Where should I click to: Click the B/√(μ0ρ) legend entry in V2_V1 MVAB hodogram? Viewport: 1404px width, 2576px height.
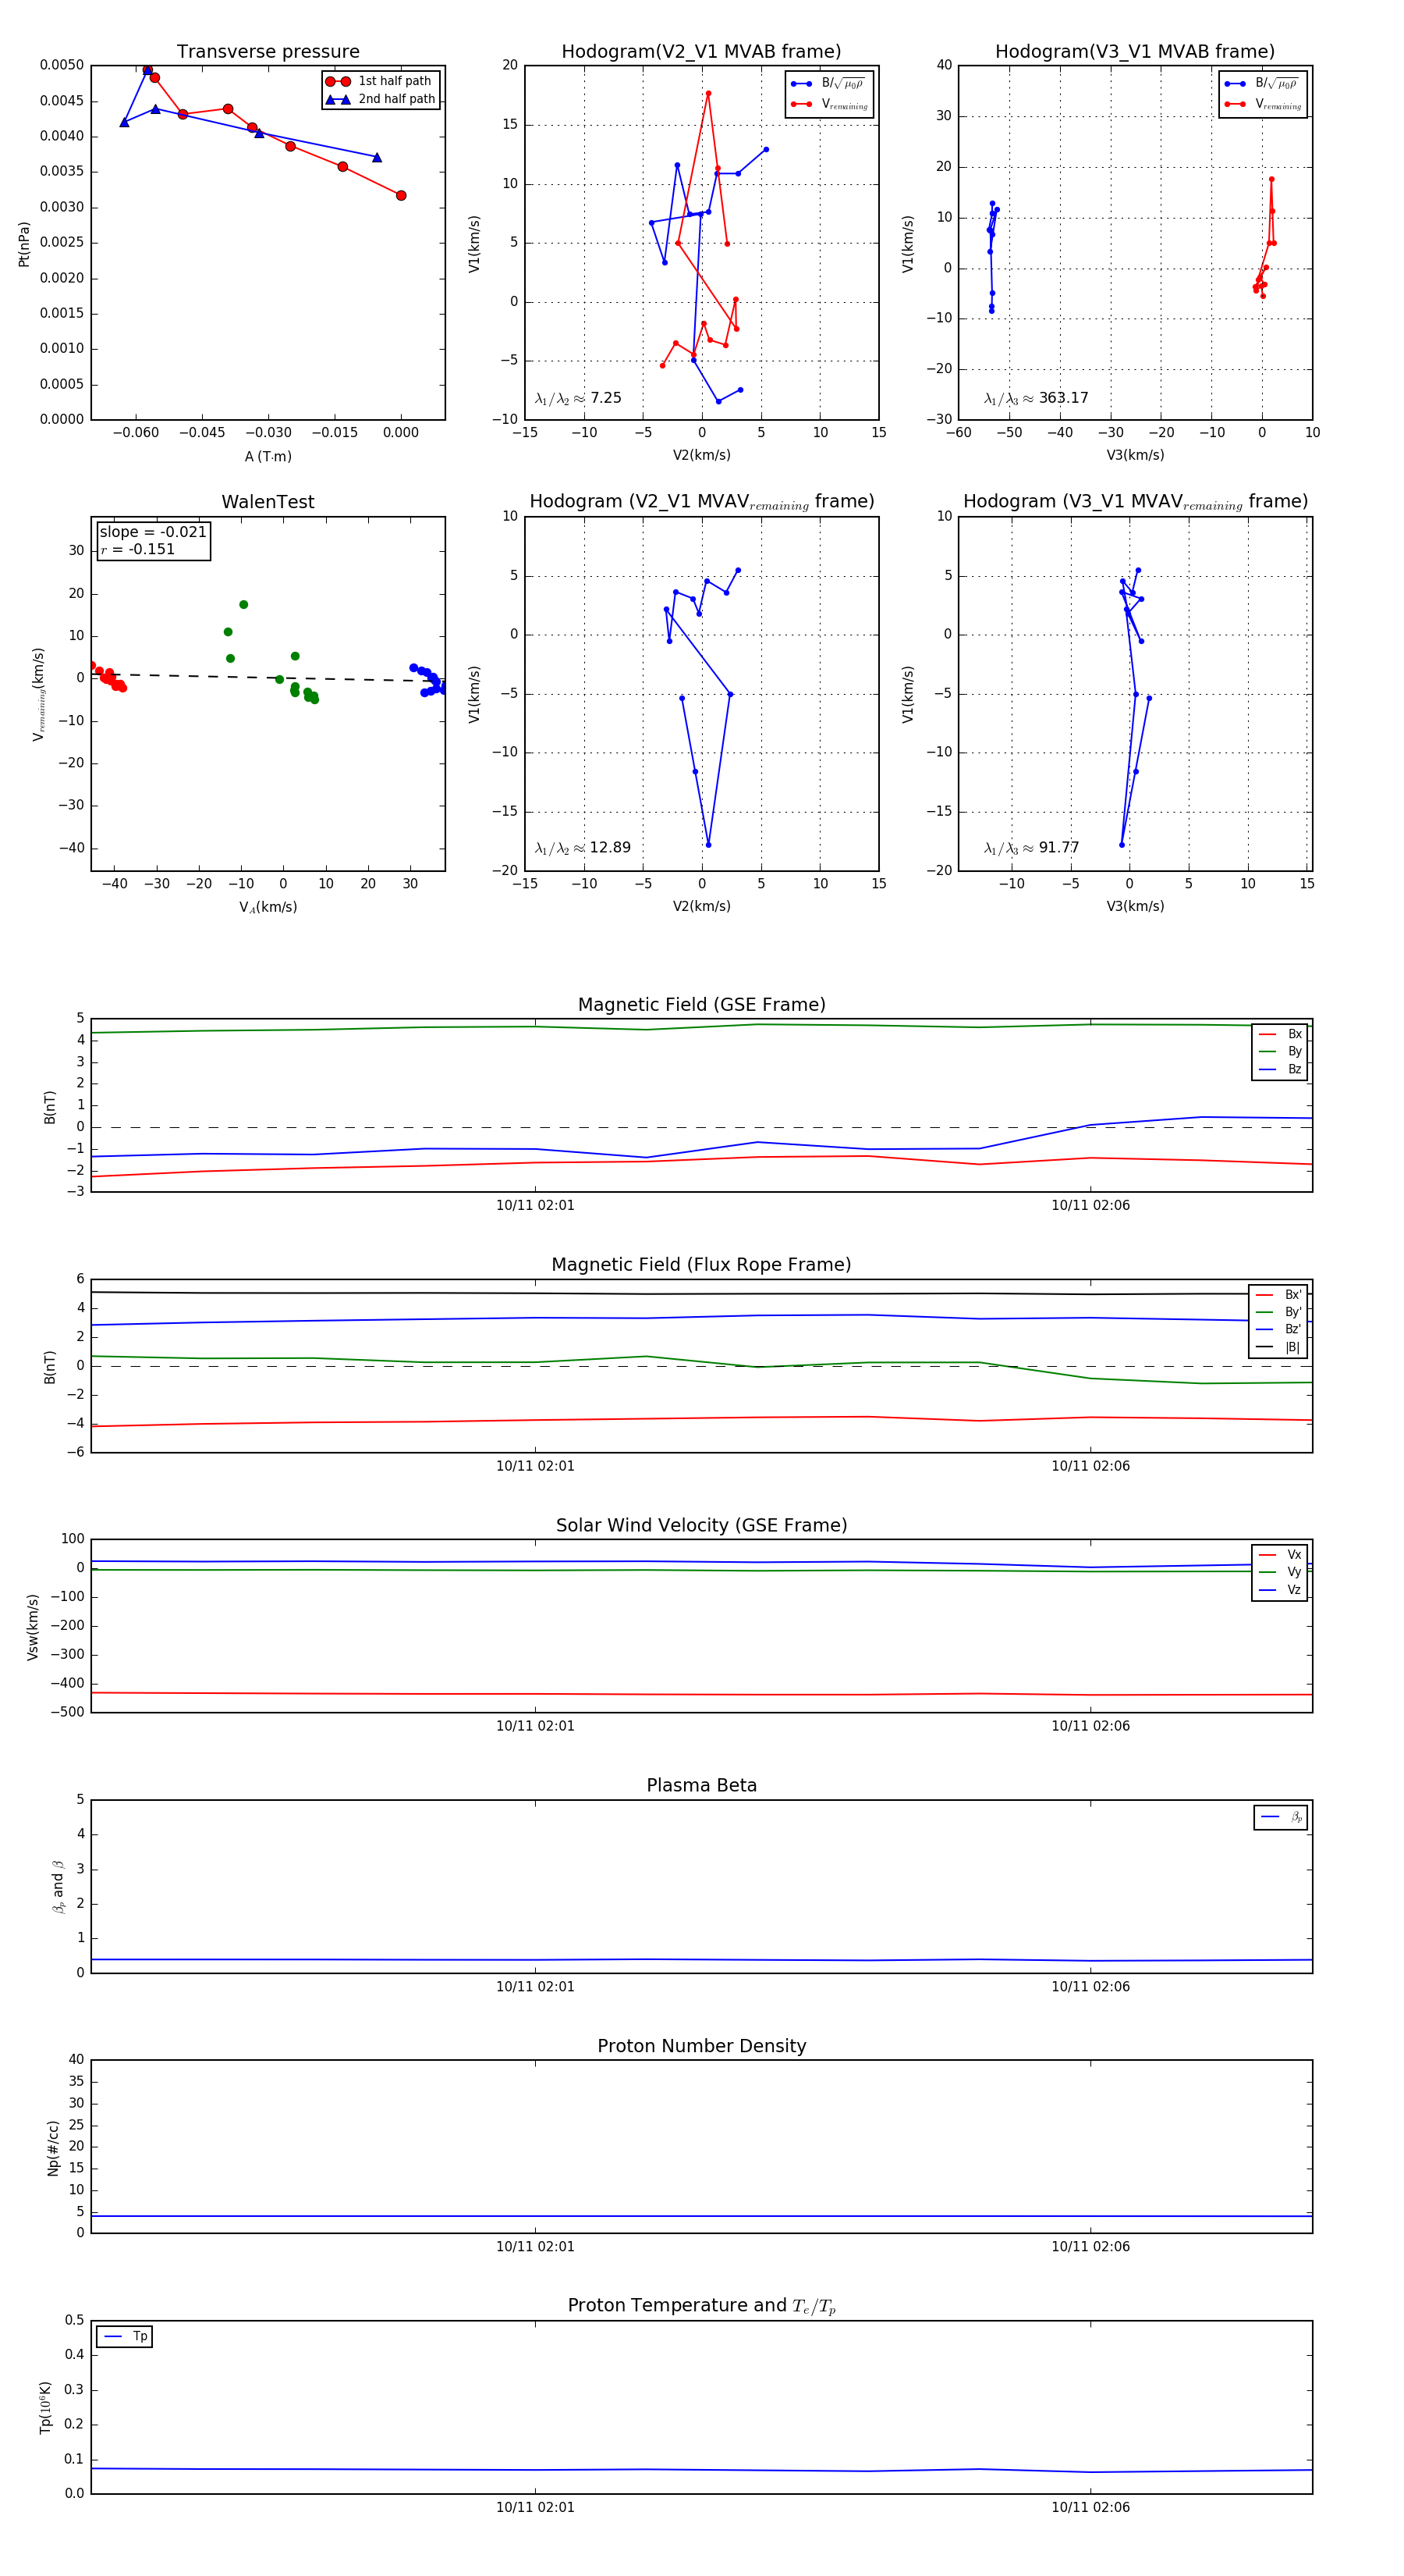pos(828,84)
